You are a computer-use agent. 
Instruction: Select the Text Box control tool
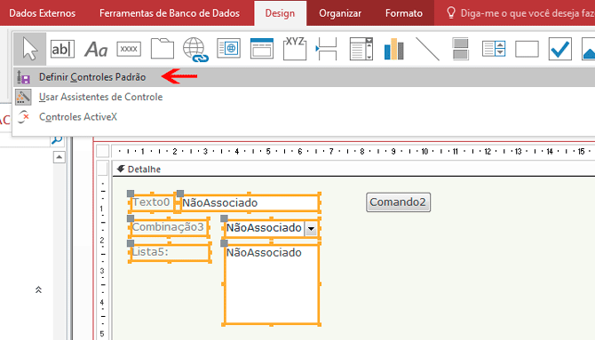pyautogui.click(x=63, y=49)
